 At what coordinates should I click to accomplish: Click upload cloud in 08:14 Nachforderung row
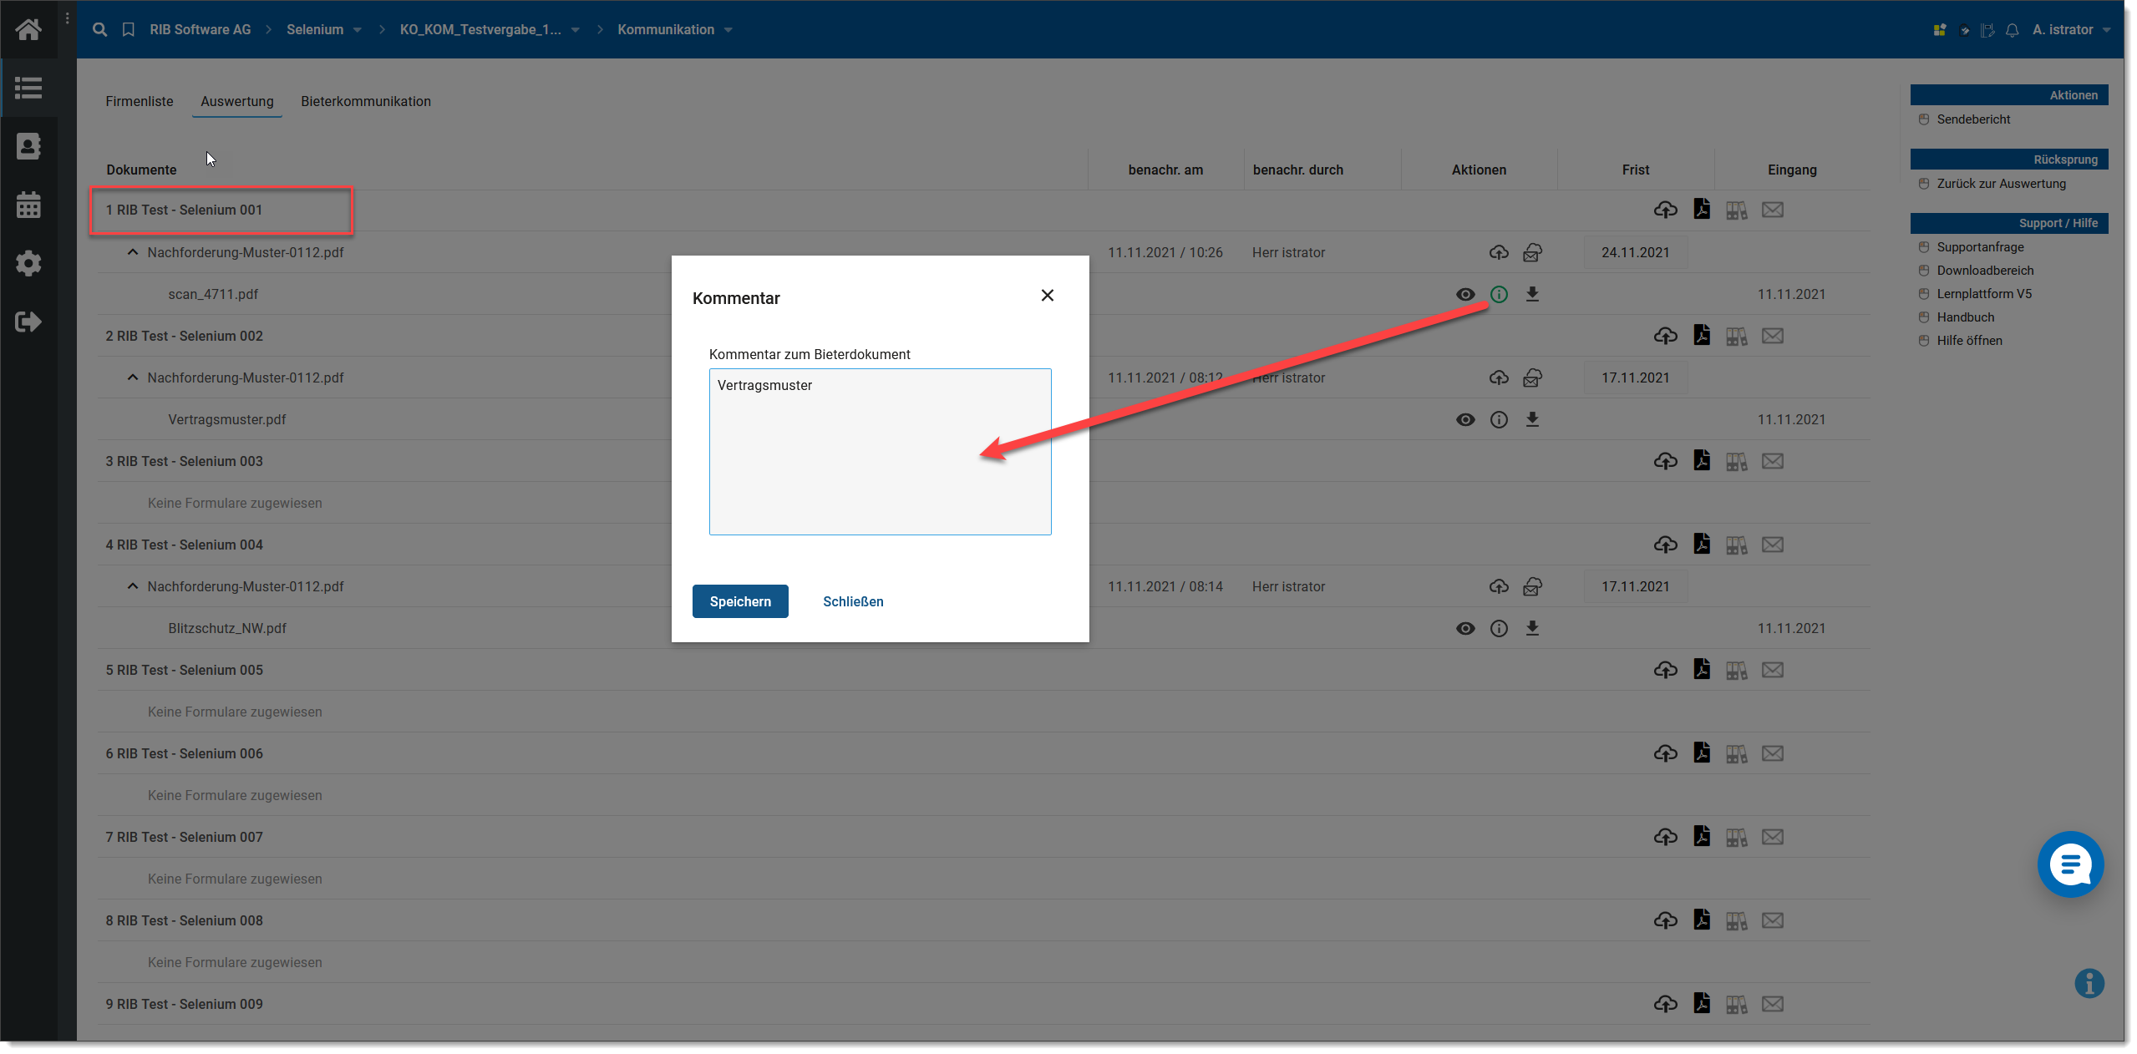(1498, 586)
